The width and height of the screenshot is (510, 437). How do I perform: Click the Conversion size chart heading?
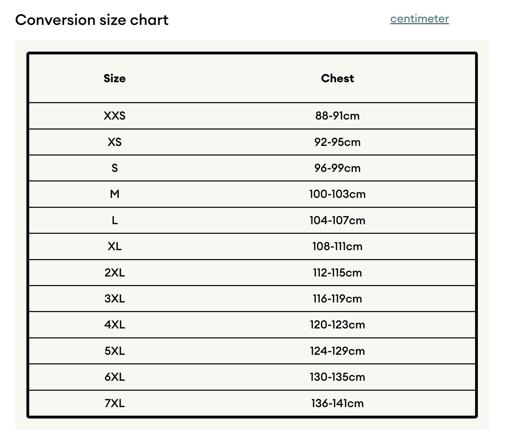coord(92,20)
